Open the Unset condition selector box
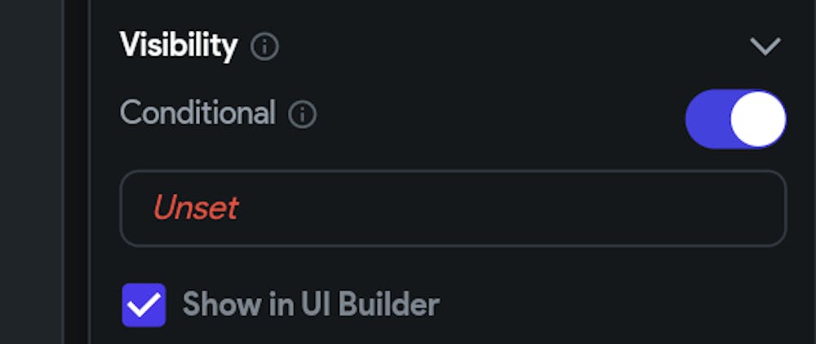The width and height of the screenshot is (816, 344). click(453, 208)
